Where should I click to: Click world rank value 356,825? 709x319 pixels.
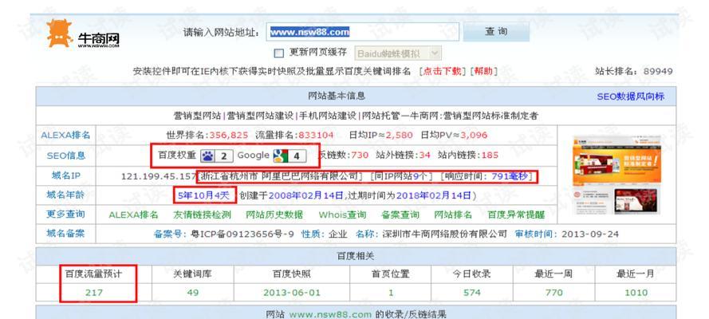pos(228,135)
